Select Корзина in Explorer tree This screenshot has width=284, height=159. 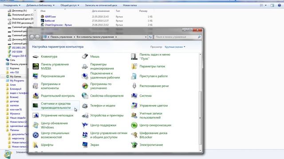(14, 68)
